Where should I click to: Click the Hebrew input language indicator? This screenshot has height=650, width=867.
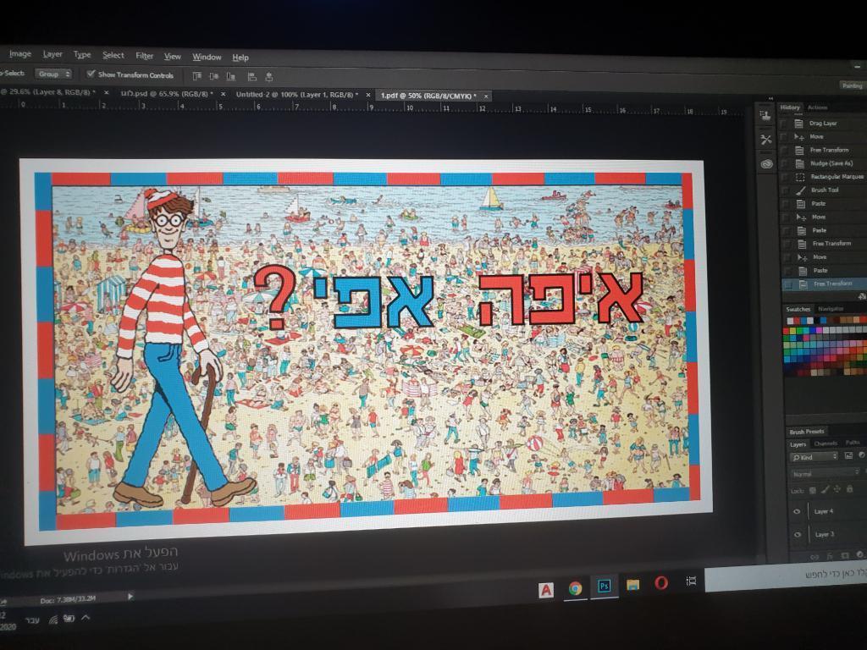[32, 620]
